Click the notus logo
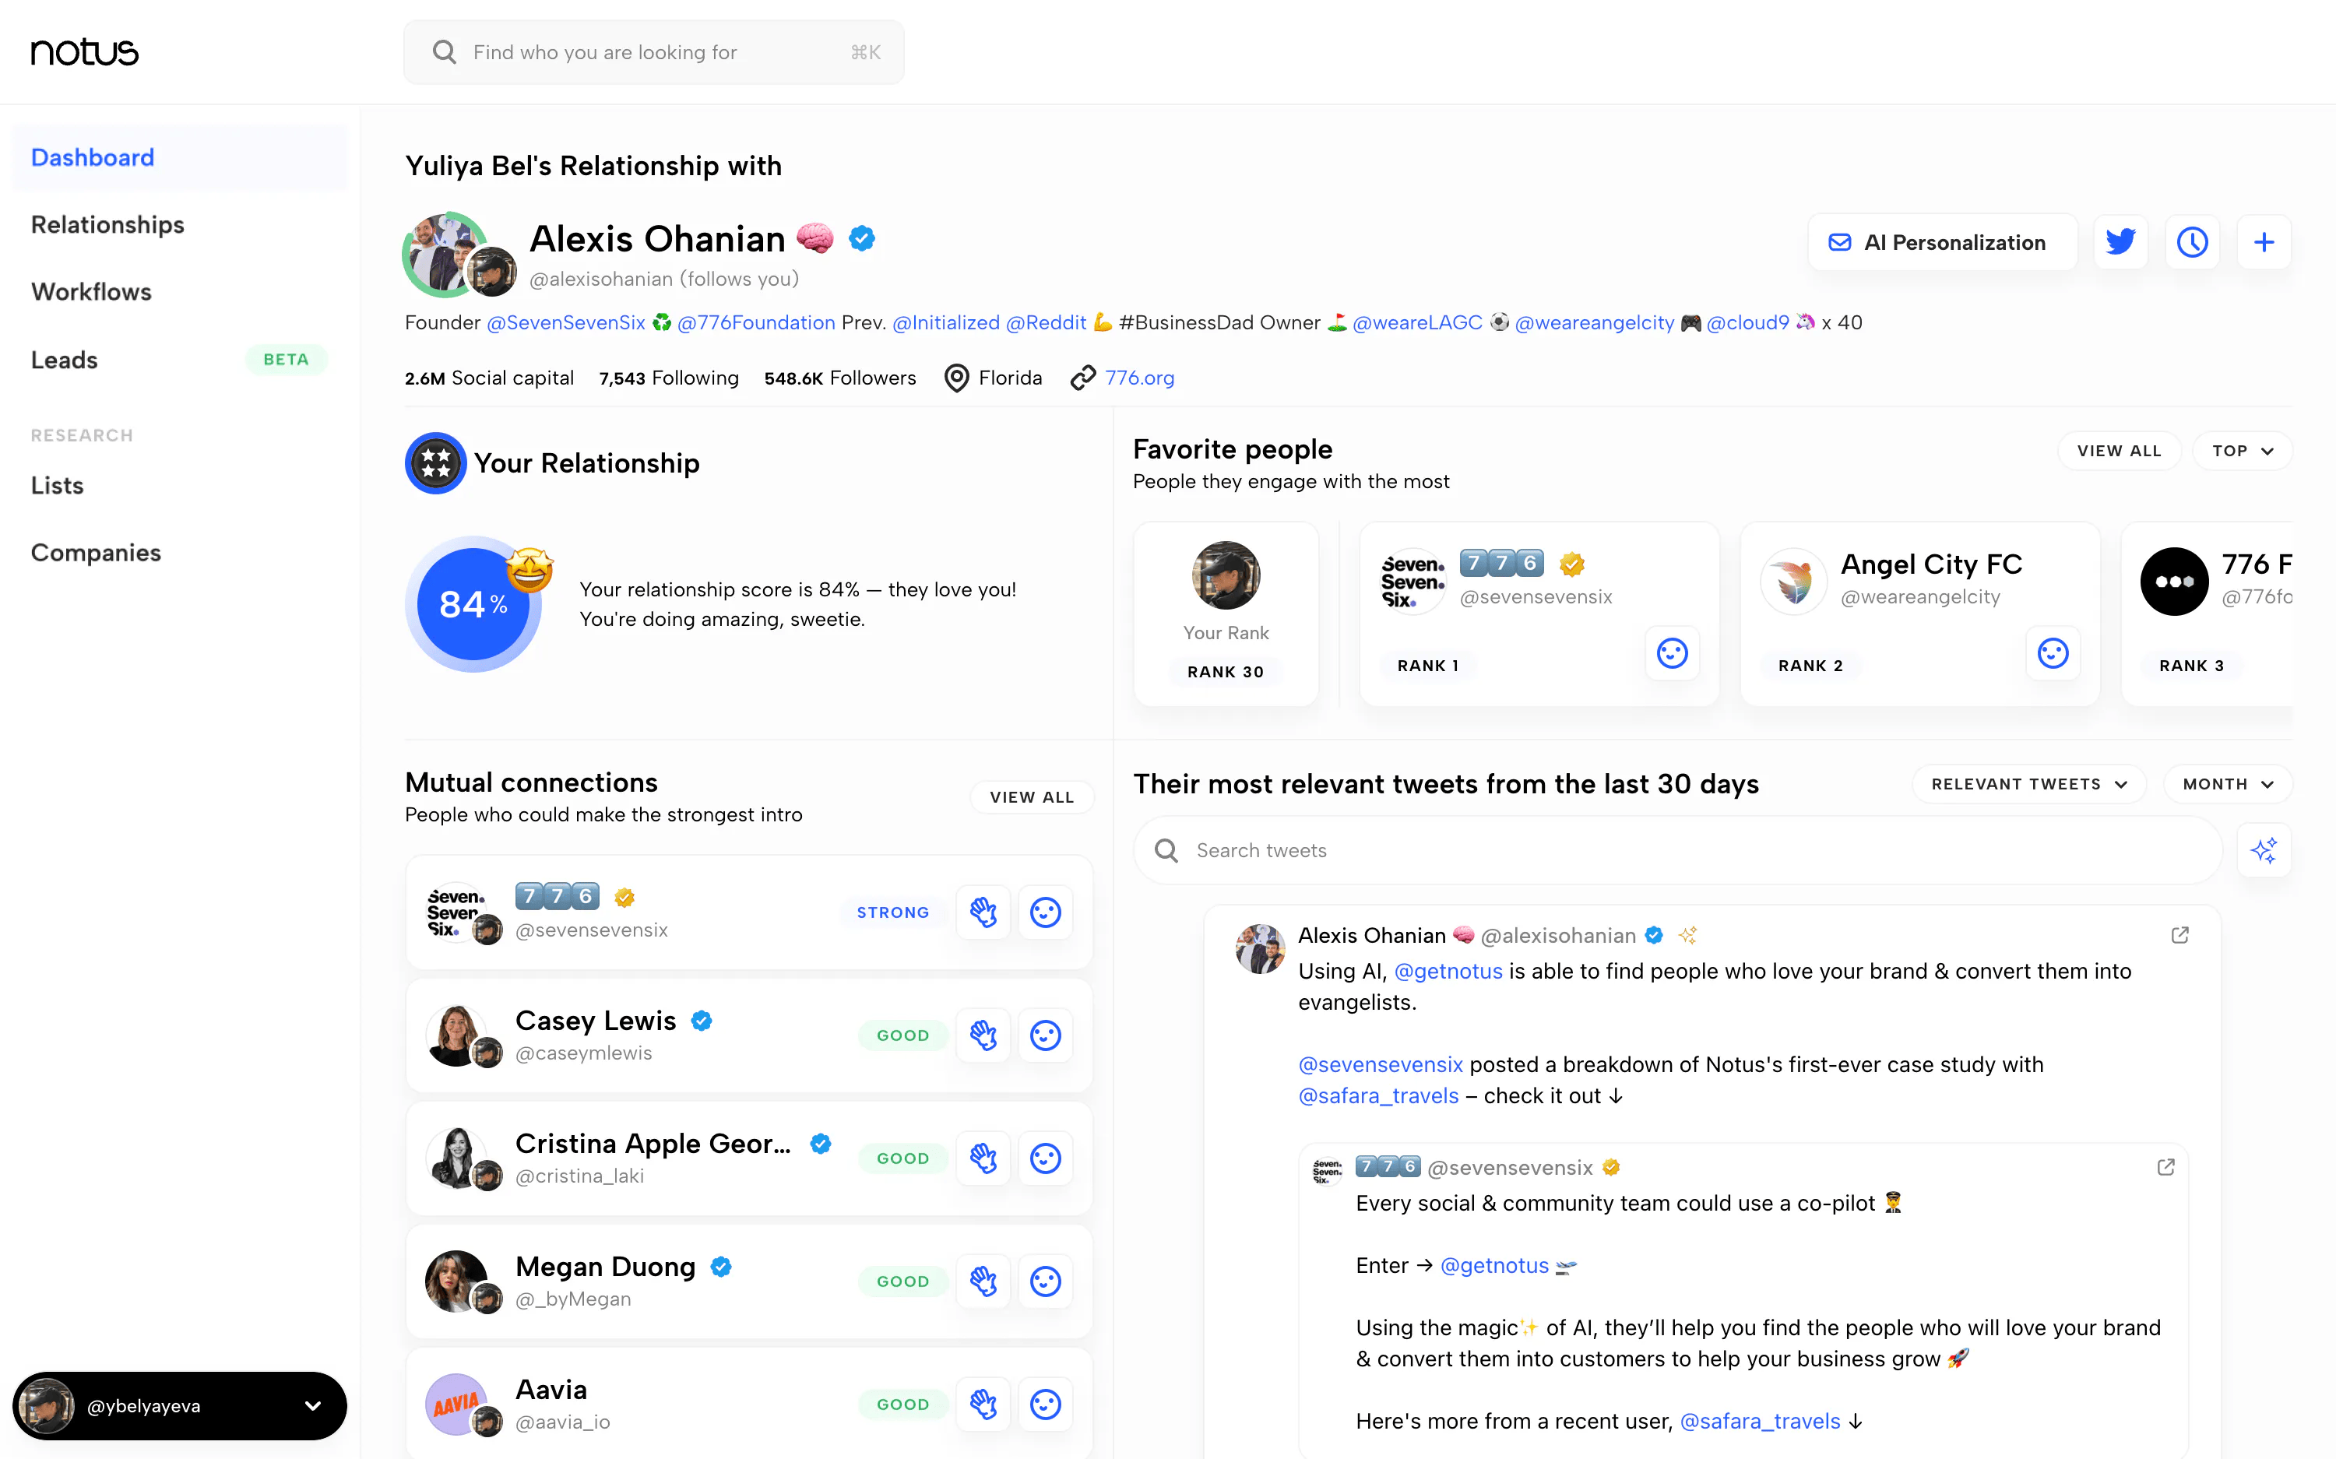This screenshot has height=1459, width=2336. pos(85,52)
